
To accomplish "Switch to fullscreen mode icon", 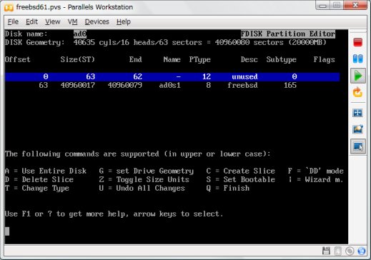I will 357,113.
